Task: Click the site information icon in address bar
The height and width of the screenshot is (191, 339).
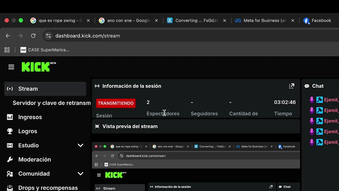Action: (x=48, y=36)
